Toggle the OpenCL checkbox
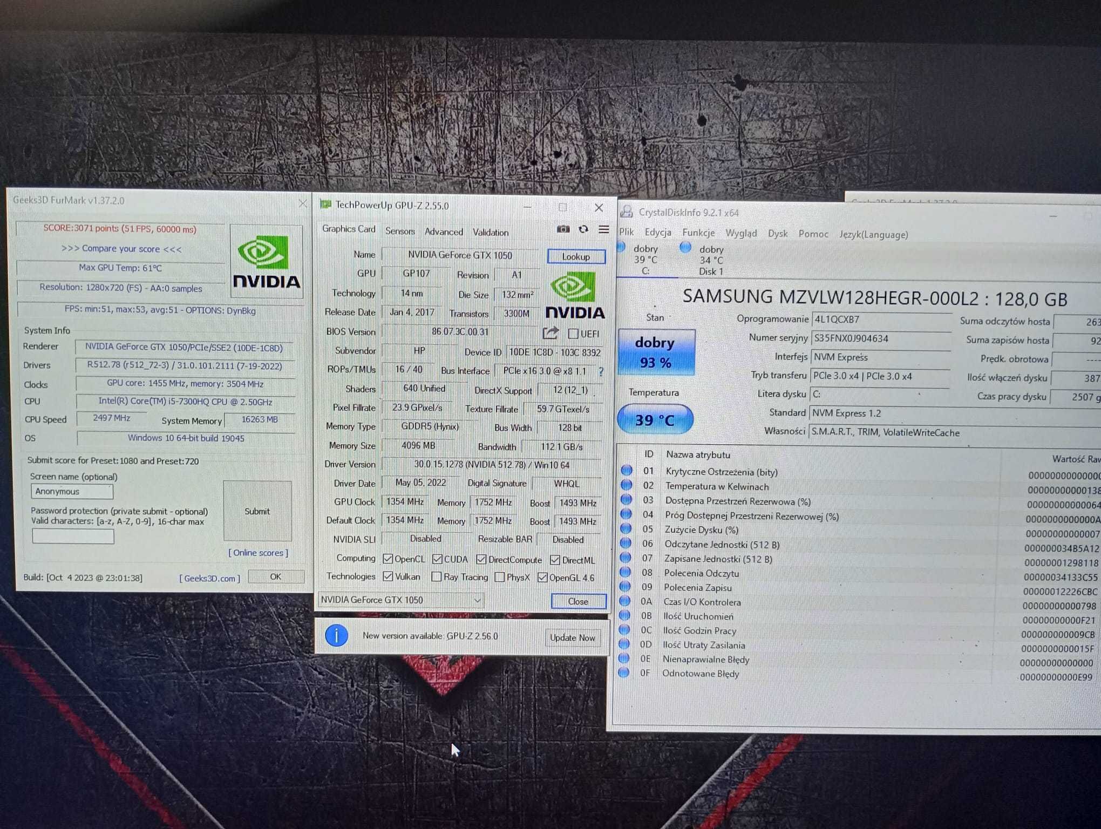 (x=388, y=559)
